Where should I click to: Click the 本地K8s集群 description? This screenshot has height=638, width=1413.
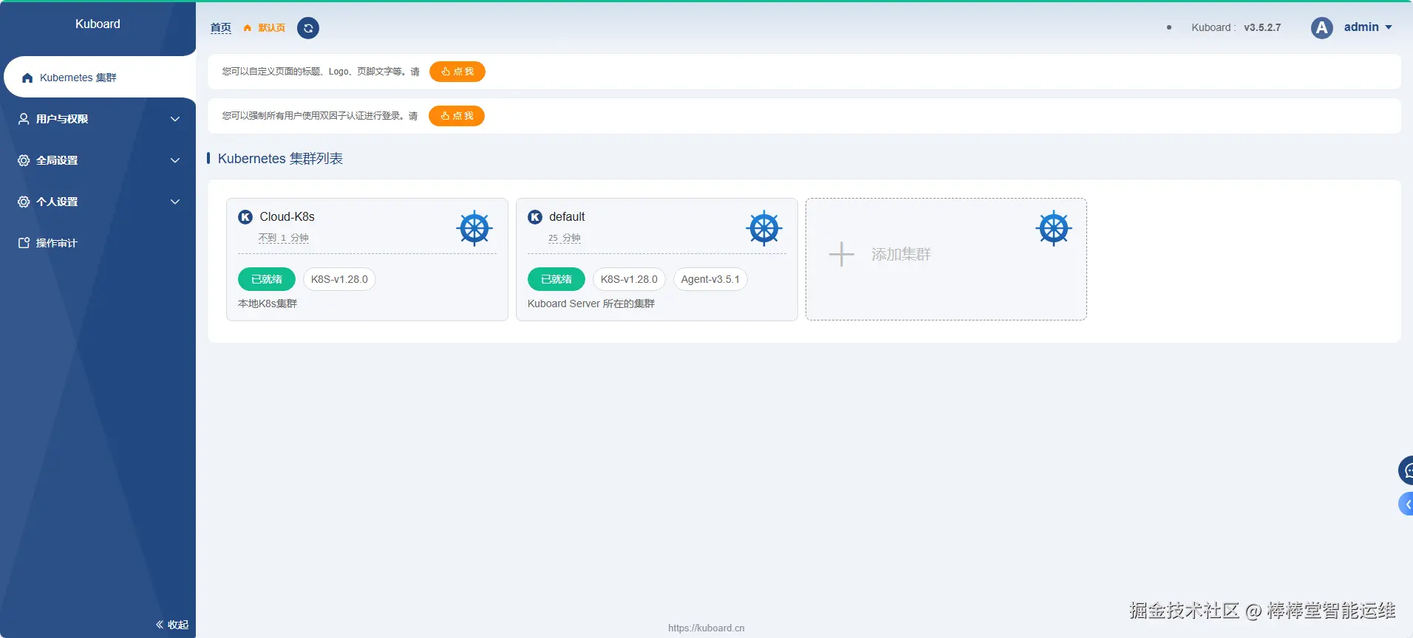tap(268, 303)
